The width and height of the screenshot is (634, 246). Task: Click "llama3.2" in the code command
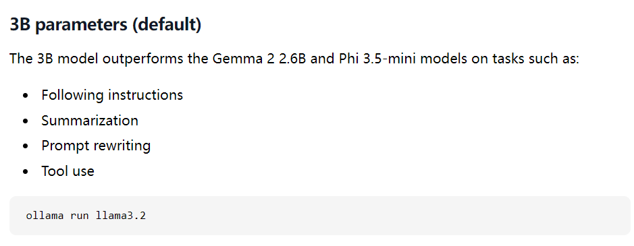pyautogui.click(x=120, y=215)
